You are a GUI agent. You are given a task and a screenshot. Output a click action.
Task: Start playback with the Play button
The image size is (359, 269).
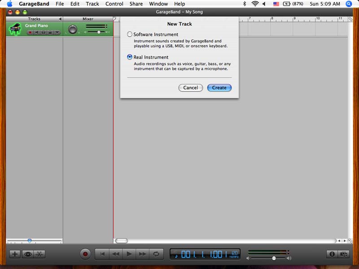click(129, 254)
